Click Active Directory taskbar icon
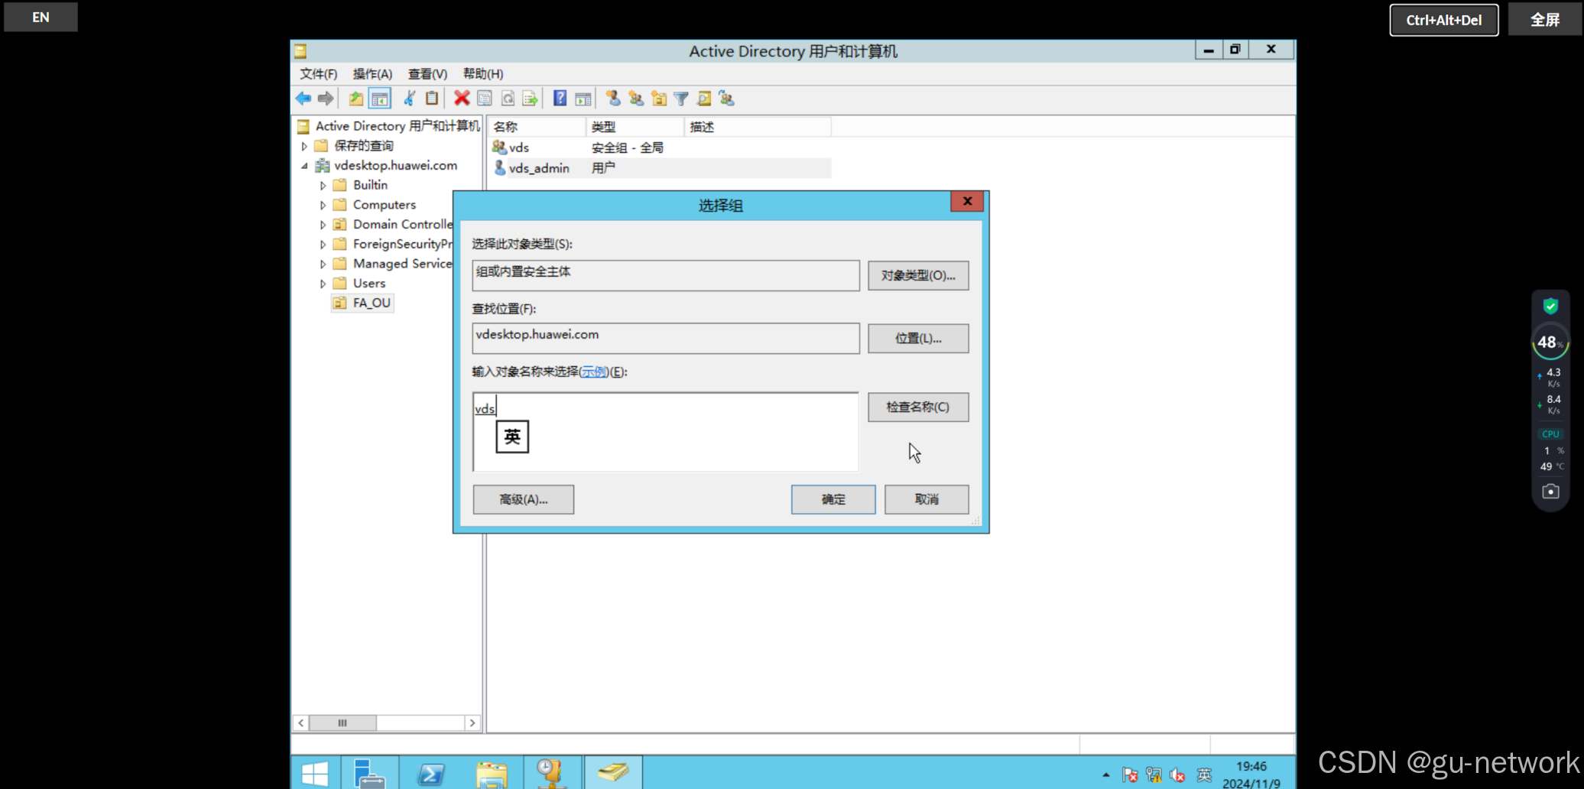 pos(613,773)
